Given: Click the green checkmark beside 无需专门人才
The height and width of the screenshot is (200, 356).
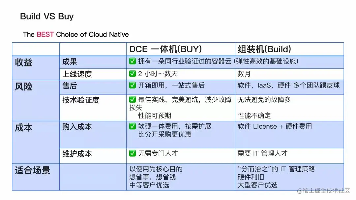Looking at the screenshot, I should click(133, 153).
